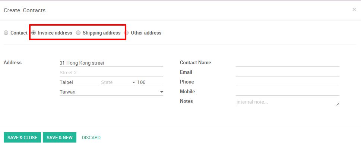
Task: Discard the new contact
Action: [x=91, y=138]
